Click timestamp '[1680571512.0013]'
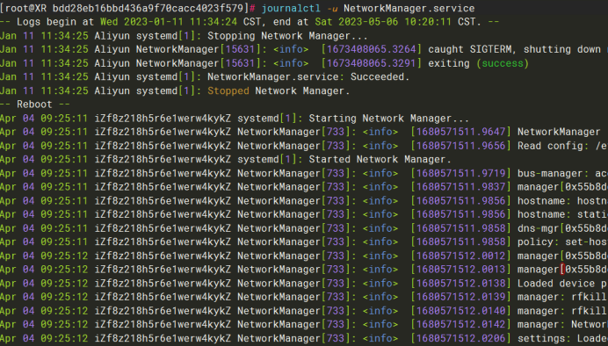608x346 pixels. pos(460,270)
